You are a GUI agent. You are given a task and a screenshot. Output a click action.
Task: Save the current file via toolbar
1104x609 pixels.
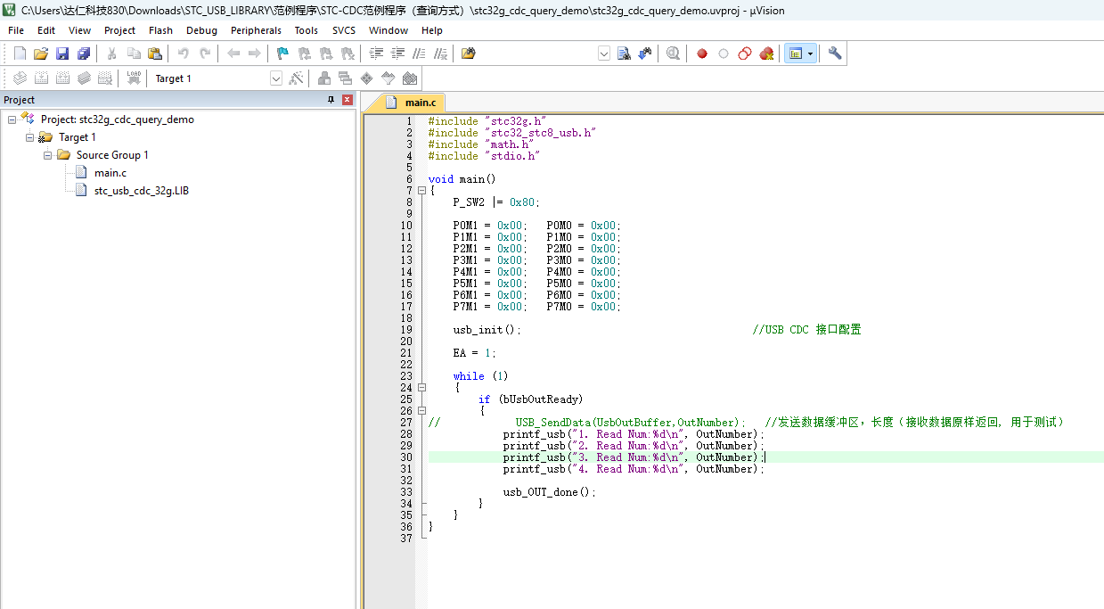click(62, 53)
